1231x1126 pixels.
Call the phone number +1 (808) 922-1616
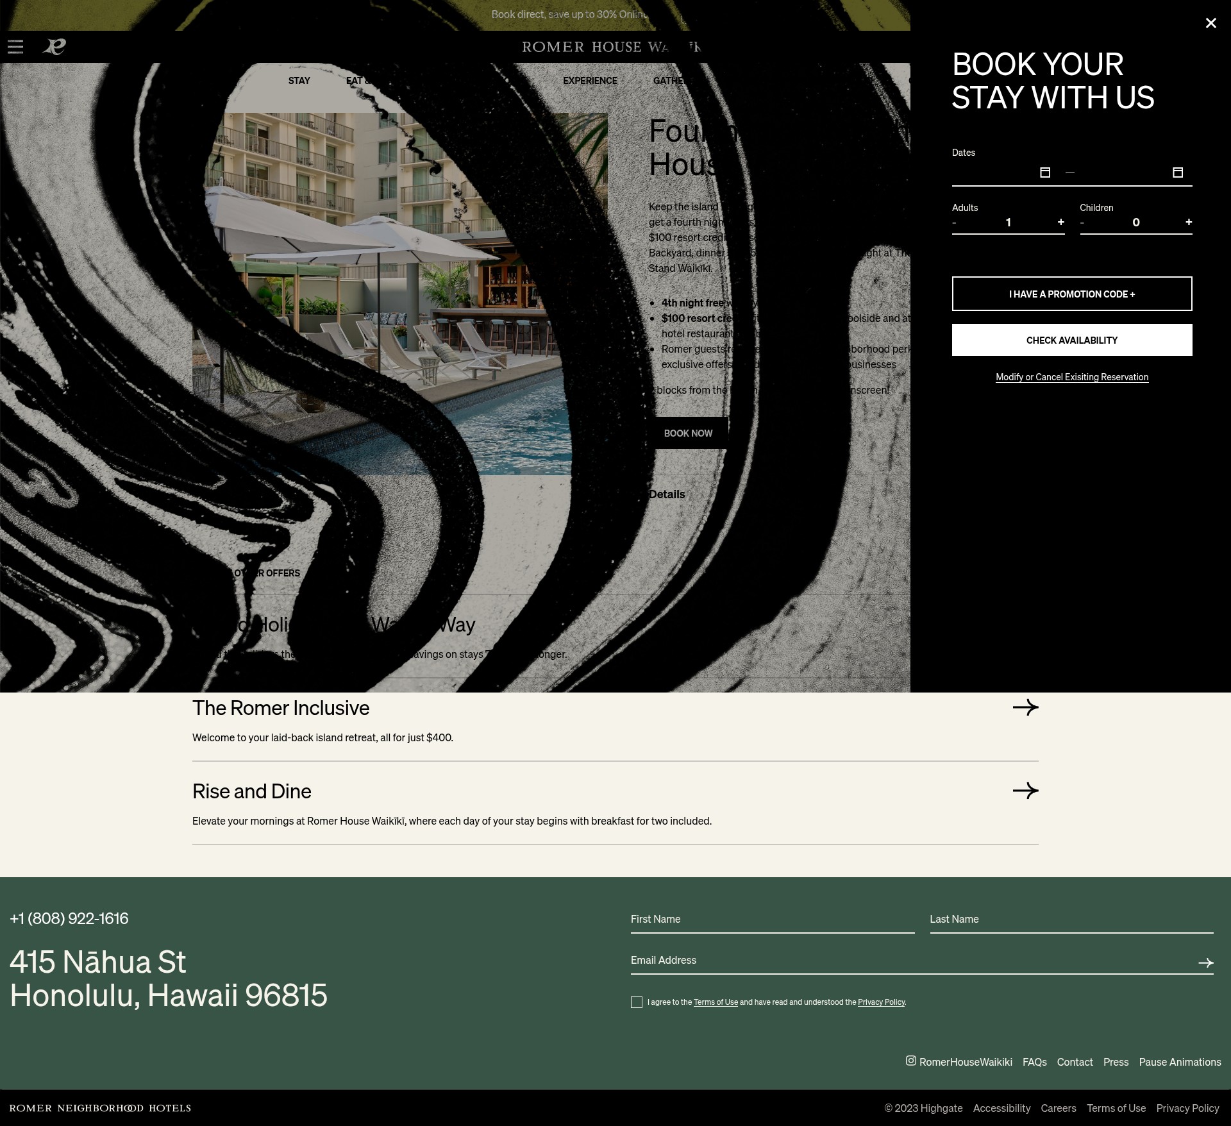coord(69,918)
